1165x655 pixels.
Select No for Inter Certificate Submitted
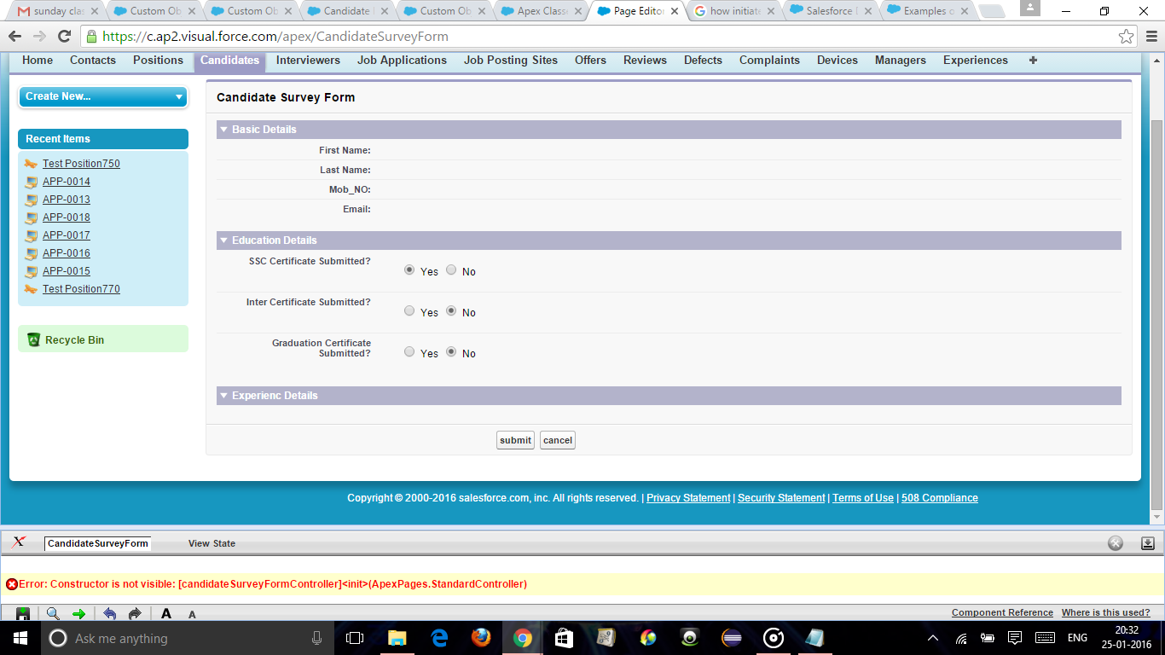click(x=451, y=310)
